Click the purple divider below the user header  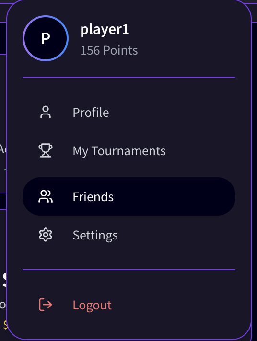(129, 77)
